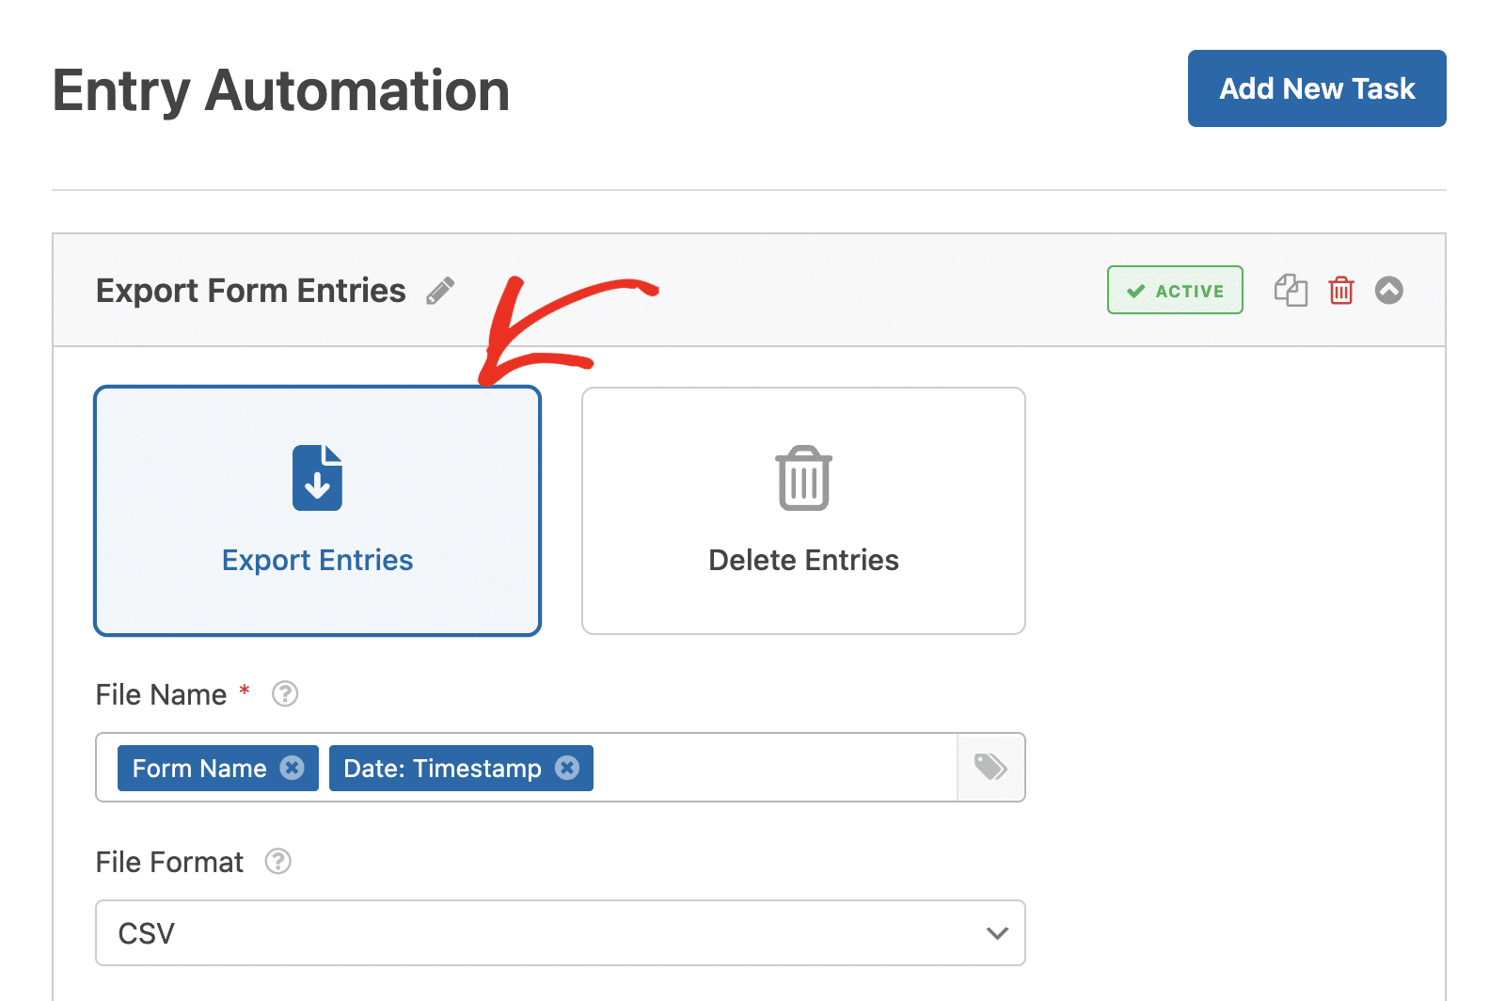
Task: Click the Add New Task button
Action: coord(1317,88)
